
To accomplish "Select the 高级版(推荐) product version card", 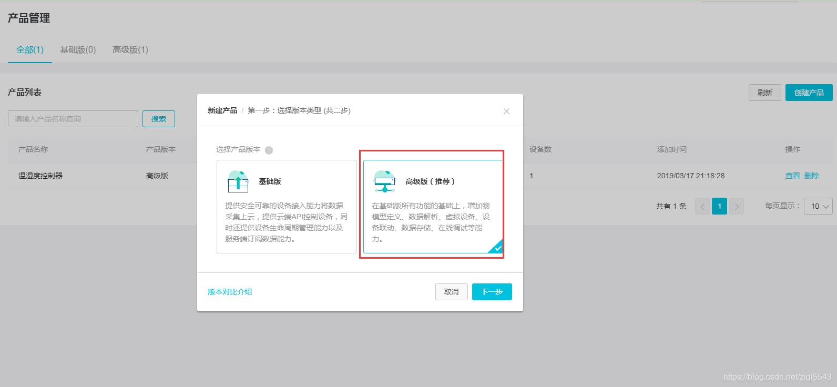I will point(433,207).
